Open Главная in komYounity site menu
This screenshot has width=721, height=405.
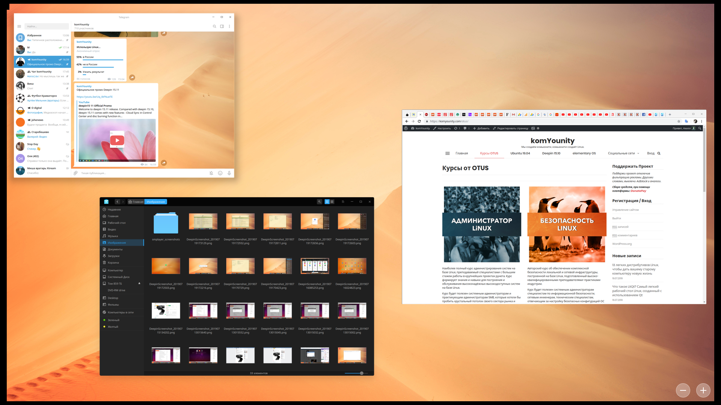462,153
